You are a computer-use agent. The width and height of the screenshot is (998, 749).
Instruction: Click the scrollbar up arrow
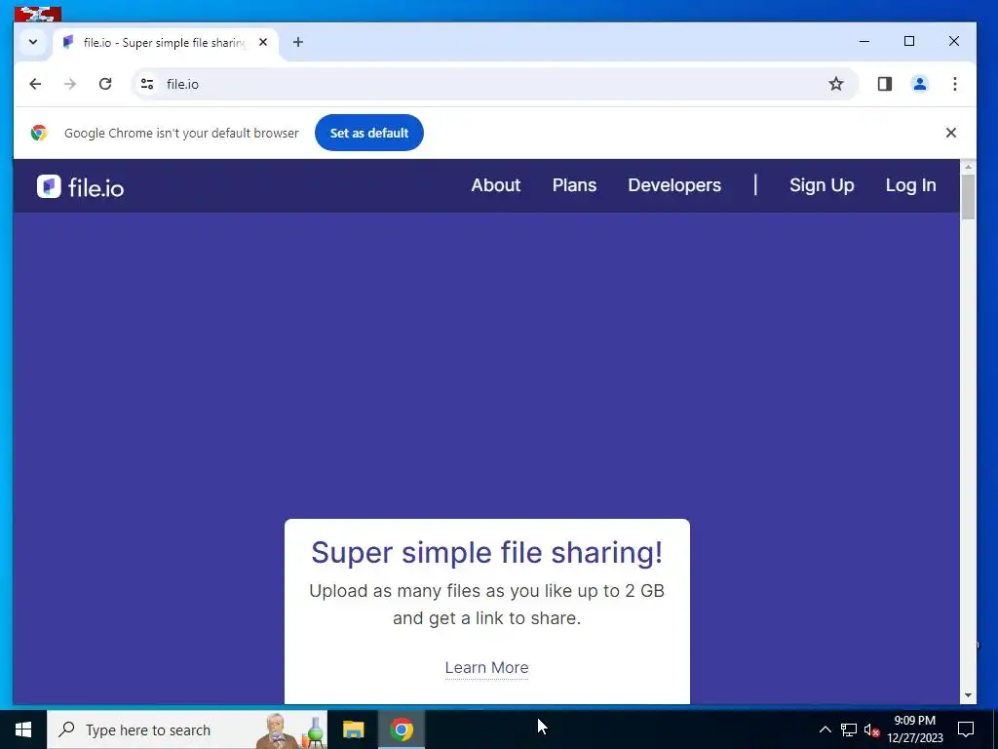[x=968, y=167]
